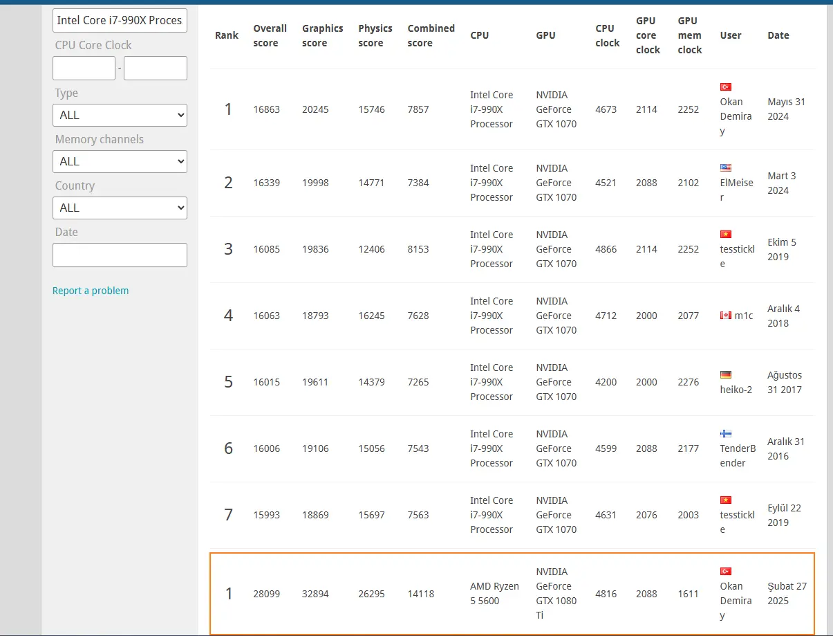Click the Overall score column header
Screen dimensions: 833x636
pos(270,35)
